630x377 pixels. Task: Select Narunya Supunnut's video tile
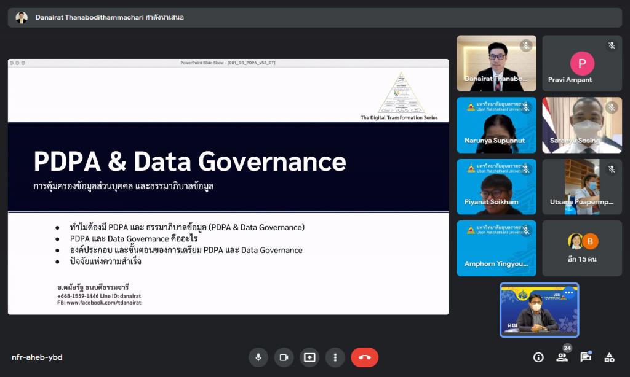(496, 125)
